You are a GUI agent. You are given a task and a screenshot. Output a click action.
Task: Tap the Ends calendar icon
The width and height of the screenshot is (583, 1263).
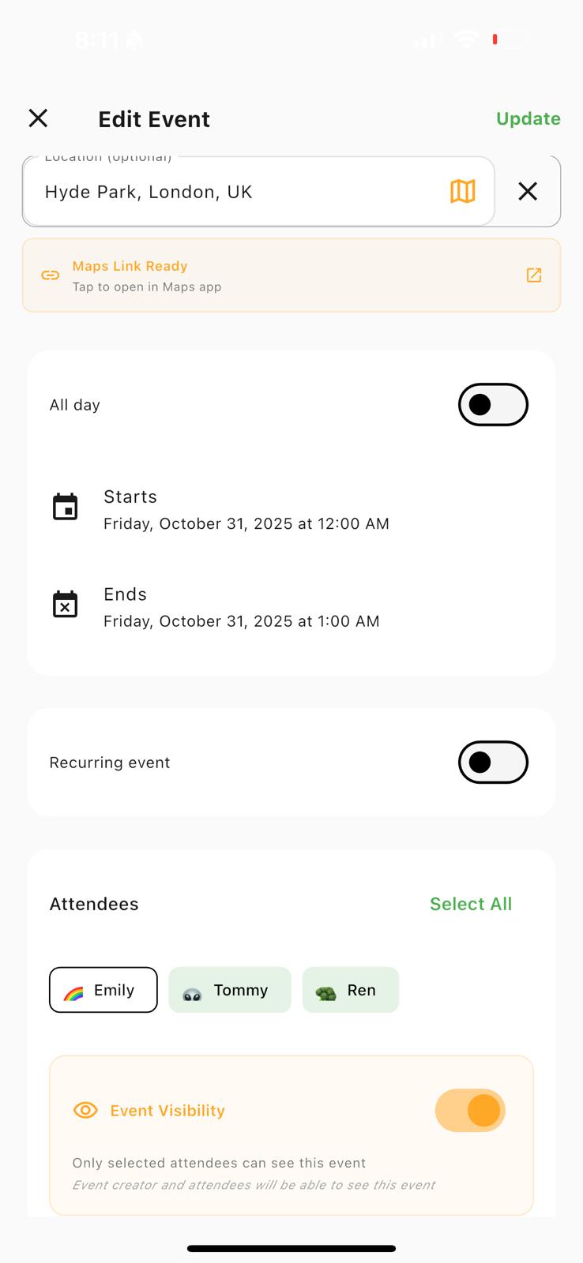tap(65, 605)
